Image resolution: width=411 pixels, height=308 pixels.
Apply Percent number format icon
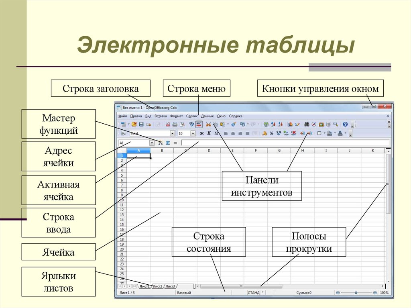tap(271, 133)
